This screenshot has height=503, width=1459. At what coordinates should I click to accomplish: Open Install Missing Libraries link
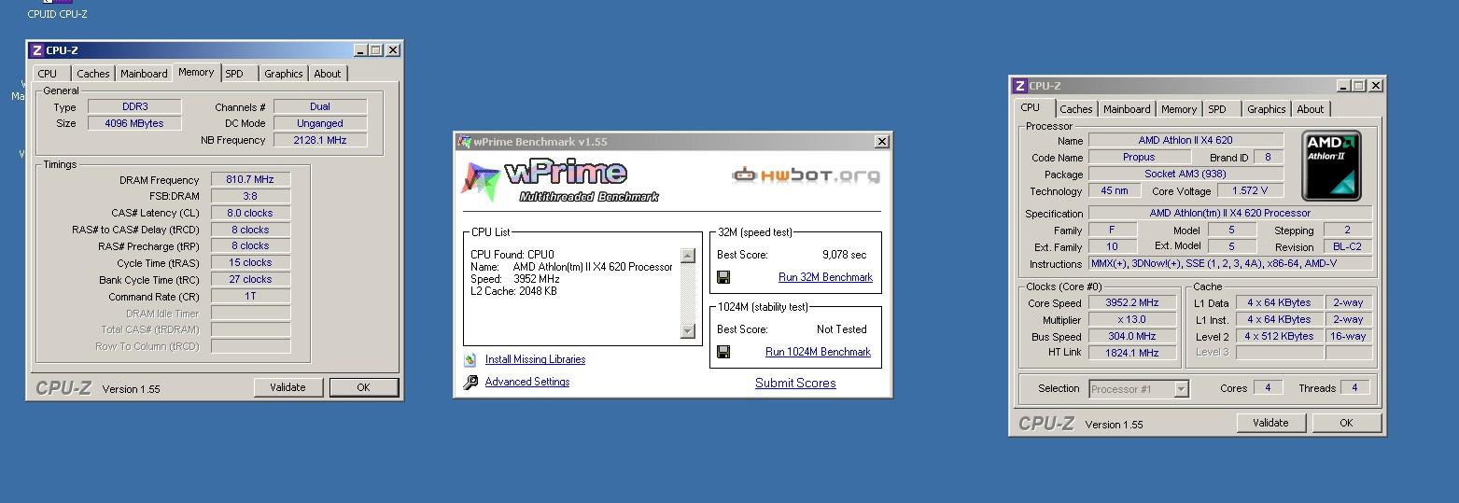[535, 359]
